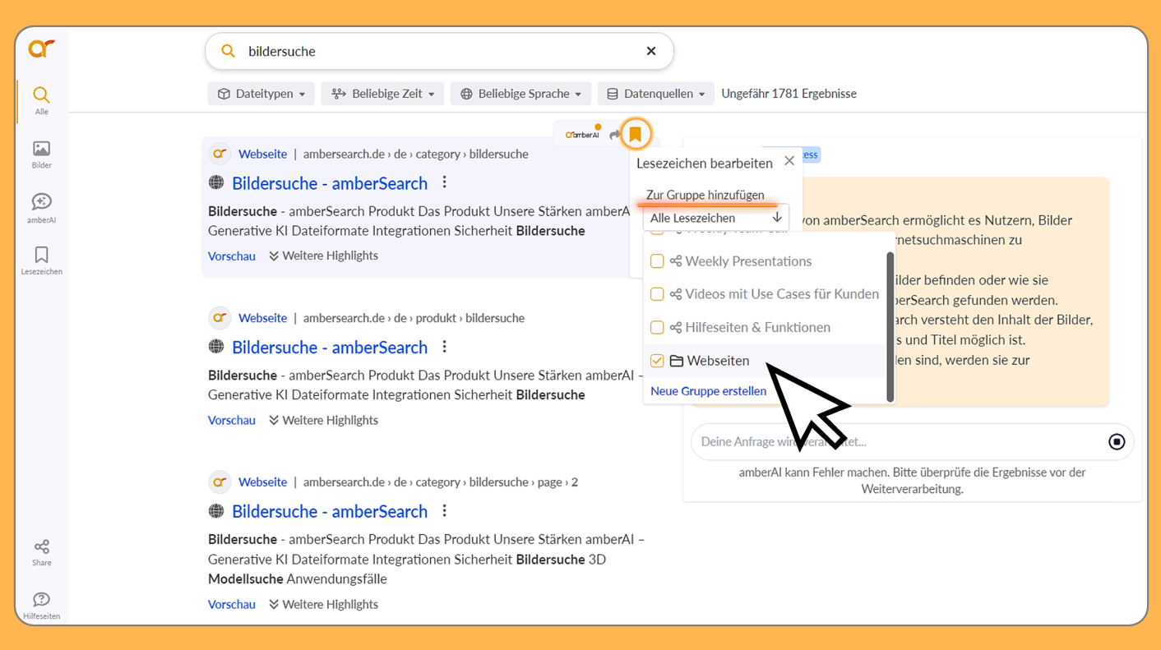This screenshot has height=650, width=1161.
Task: Close the Lesezeichen bearbeiten popup
Action: tap(789, 161)
